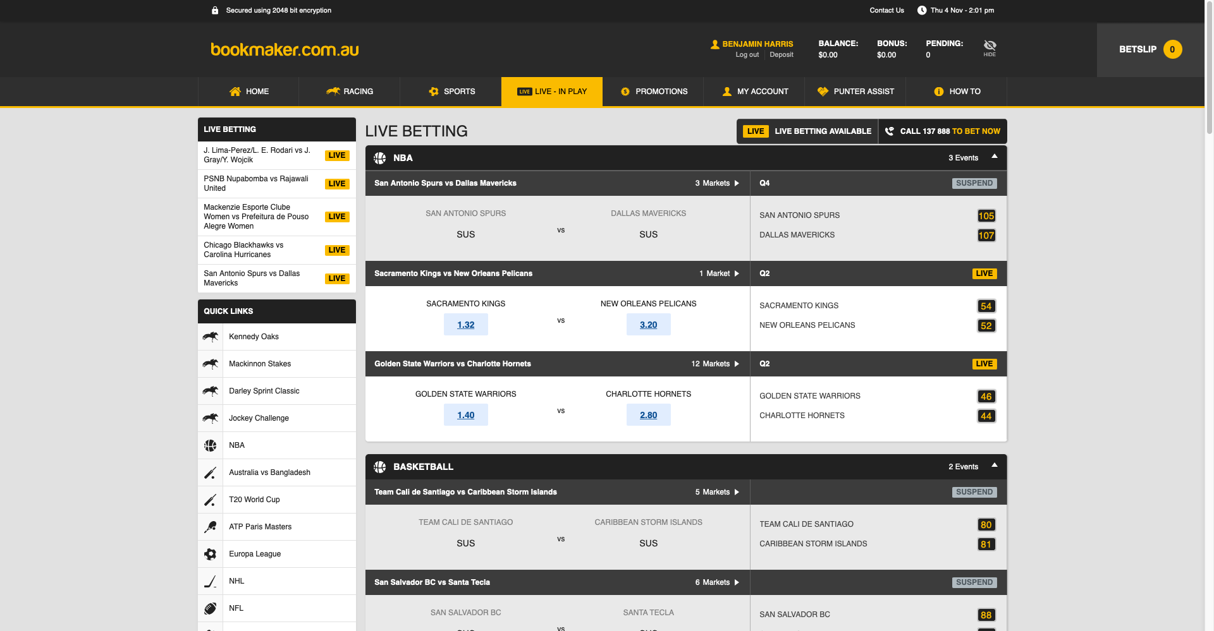
Task: Click the Contact Us link
Action: [x=886, y=10]
